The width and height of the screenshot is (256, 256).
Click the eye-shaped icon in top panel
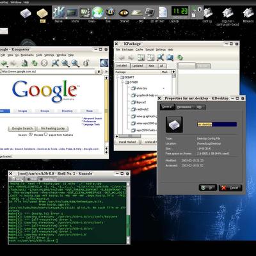(x=124, y=13)
